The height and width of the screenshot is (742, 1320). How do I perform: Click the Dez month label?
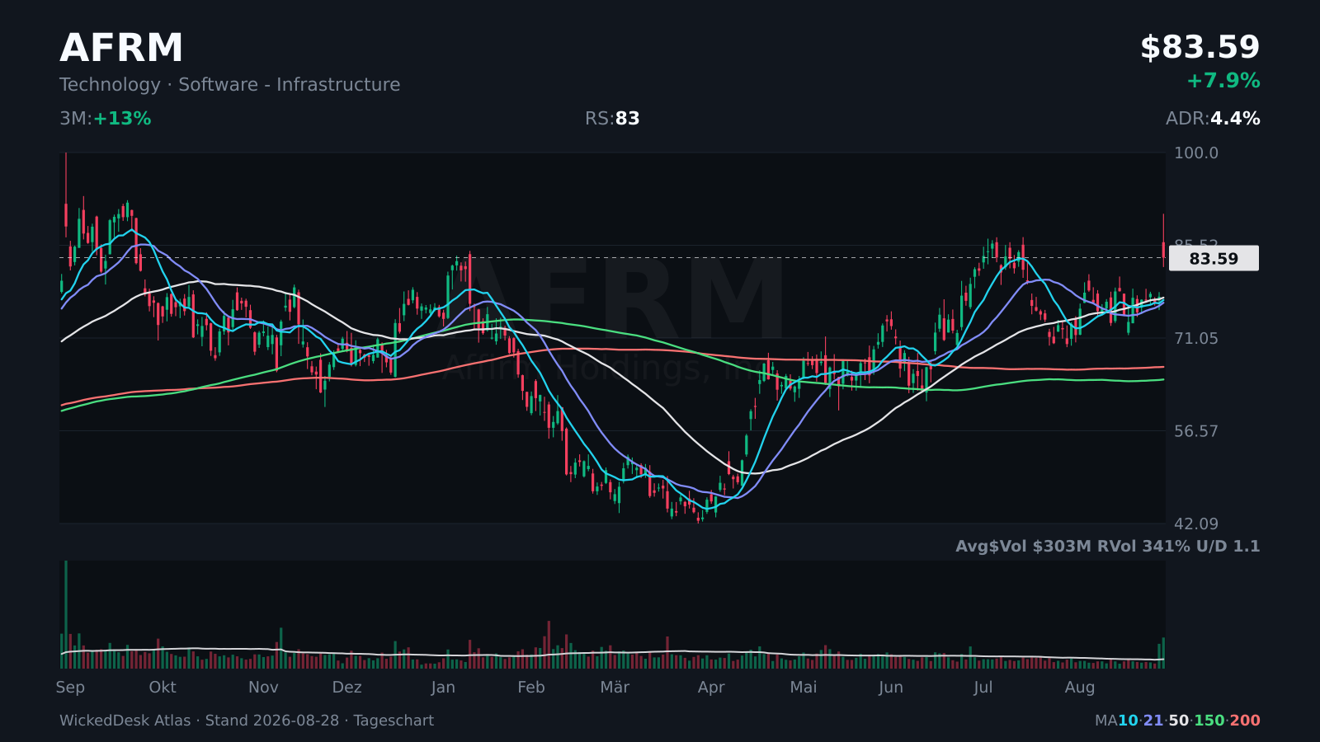[347, 688]
